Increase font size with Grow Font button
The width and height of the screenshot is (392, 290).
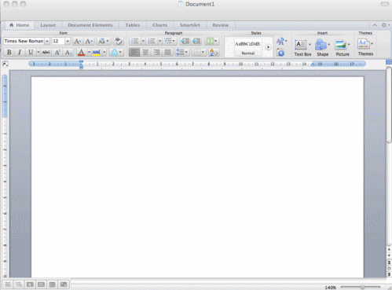pos(78,41)
